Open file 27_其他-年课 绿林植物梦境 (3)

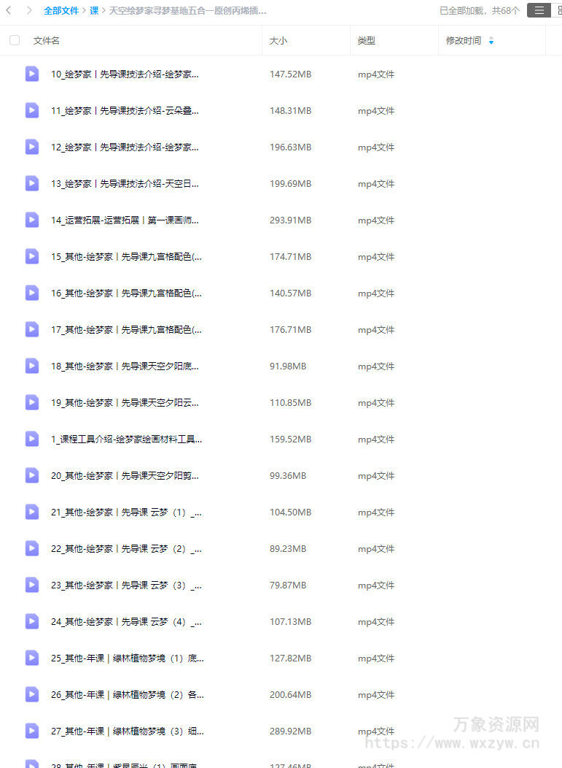point(127,731)
